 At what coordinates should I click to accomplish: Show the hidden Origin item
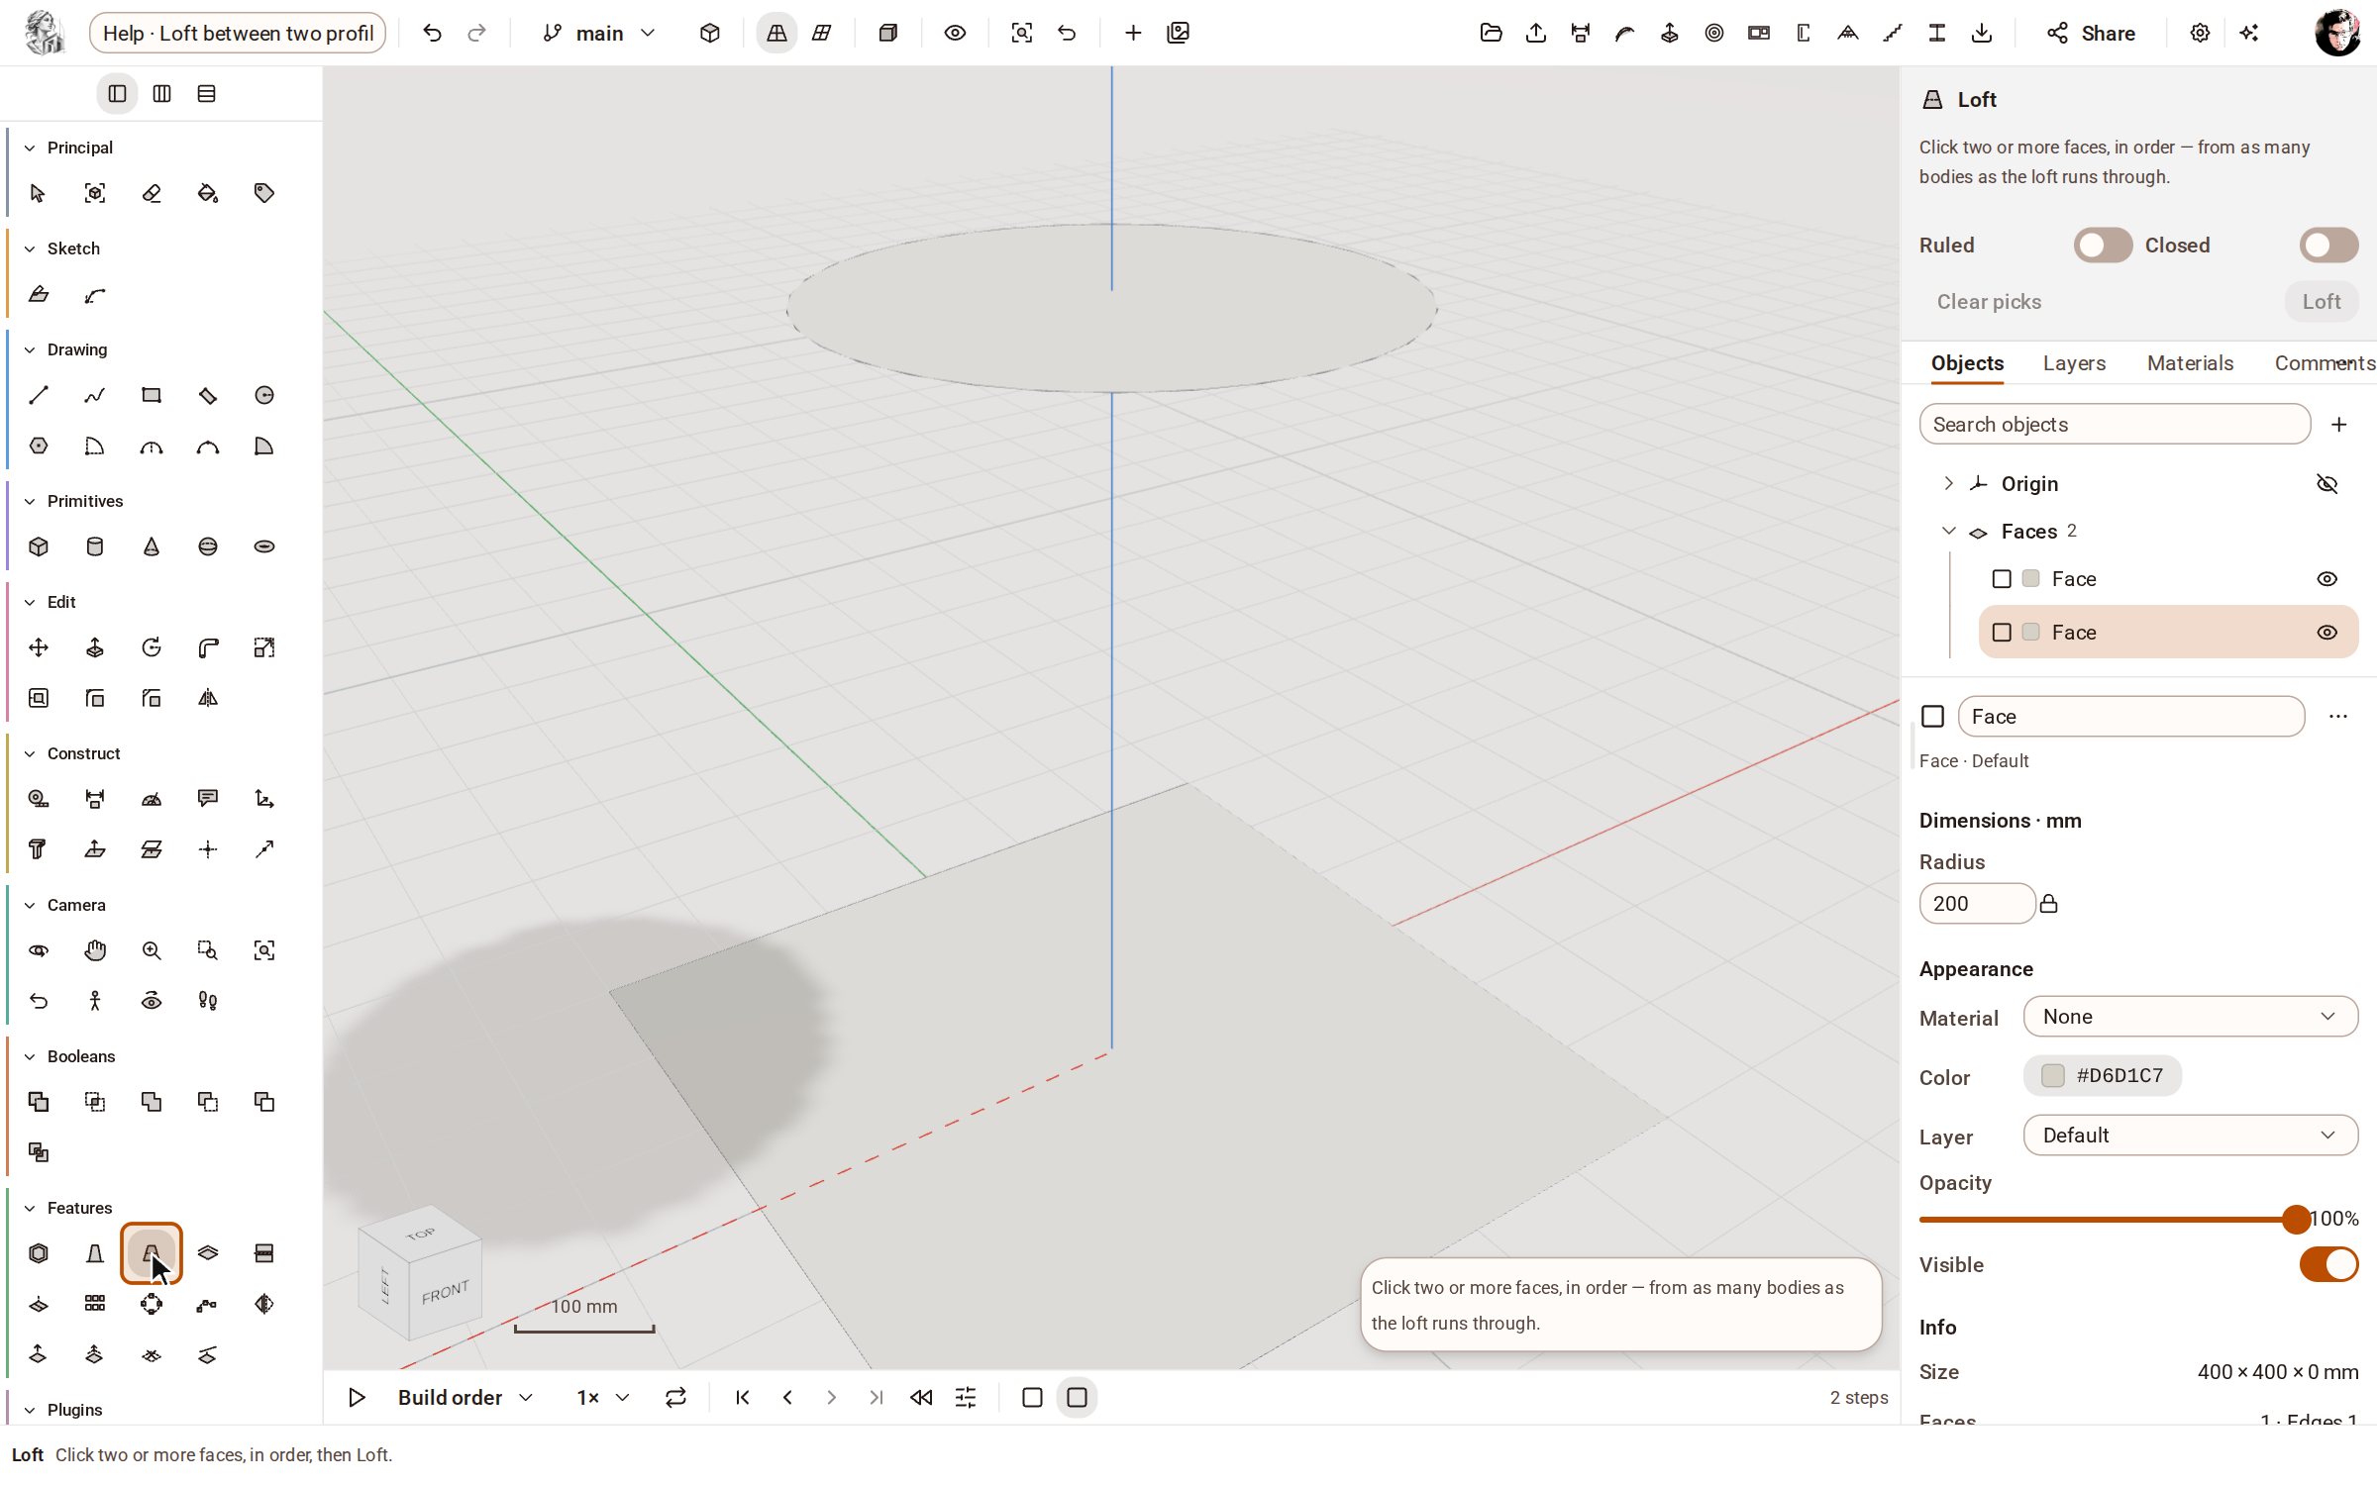click(x=2327, y=484)
